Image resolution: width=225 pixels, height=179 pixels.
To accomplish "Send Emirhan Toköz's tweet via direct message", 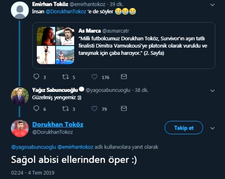I will [x=124, y=77].
